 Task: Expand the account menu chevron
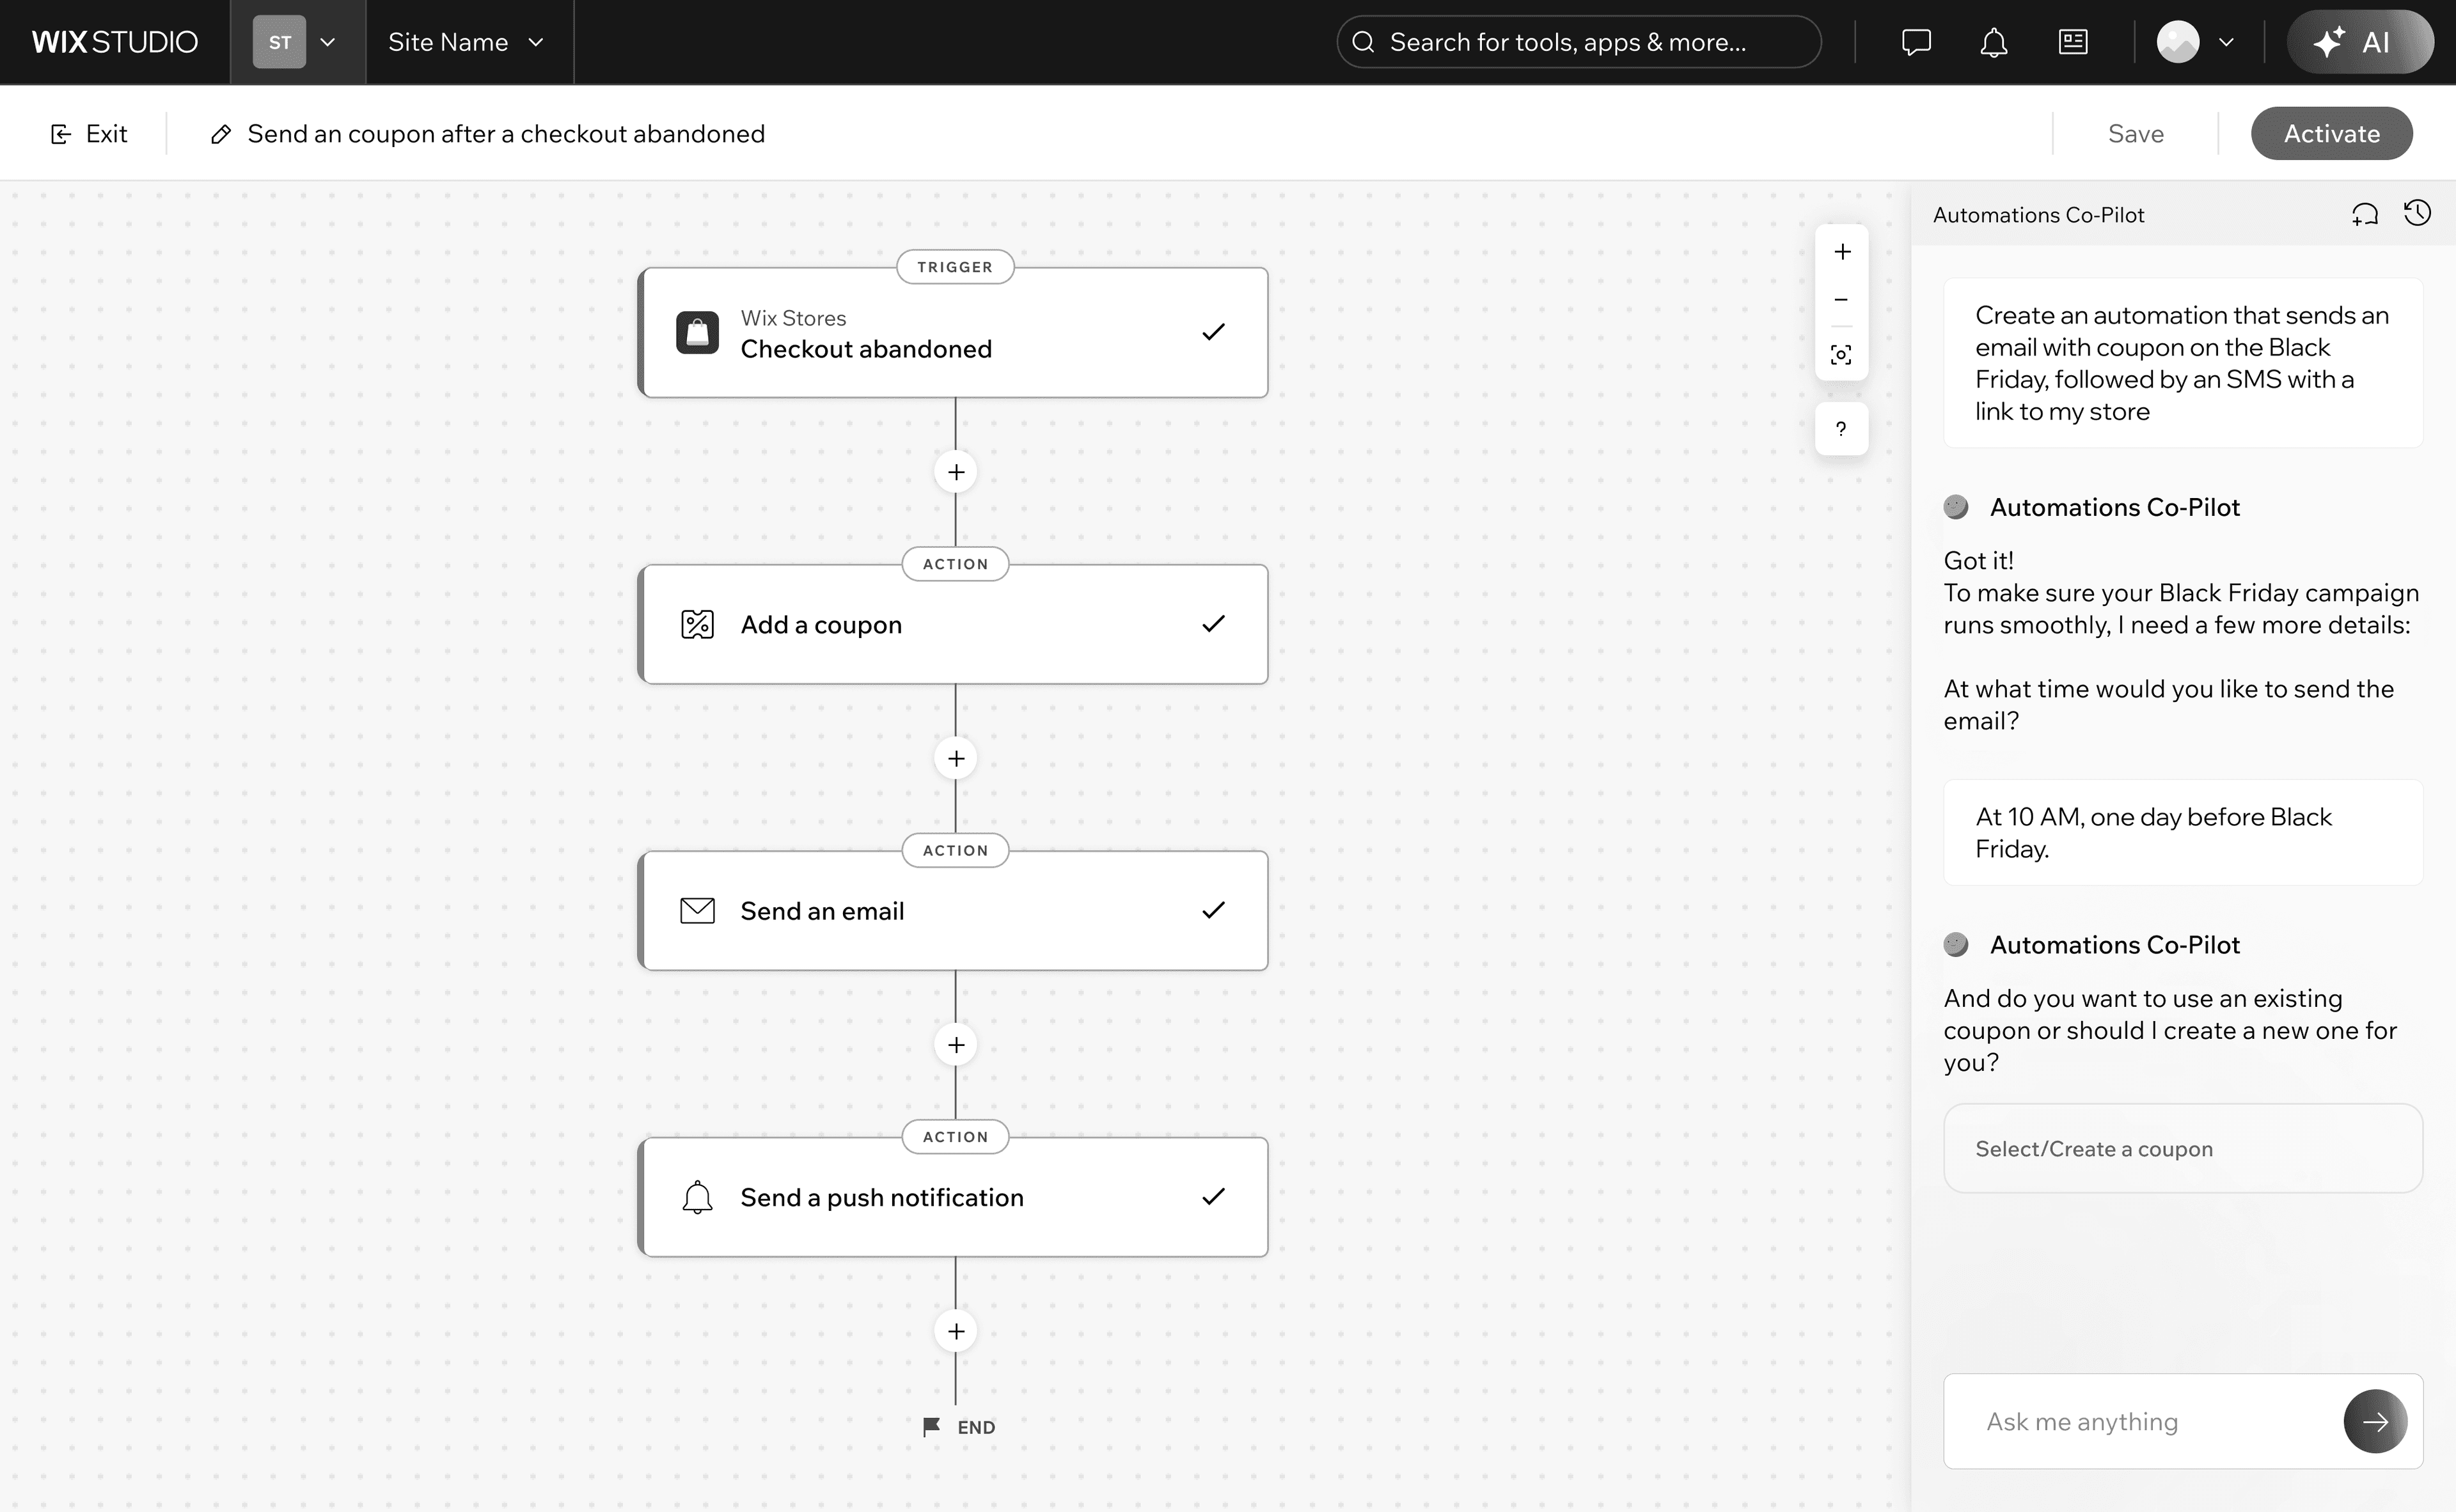pos(2226,42)
